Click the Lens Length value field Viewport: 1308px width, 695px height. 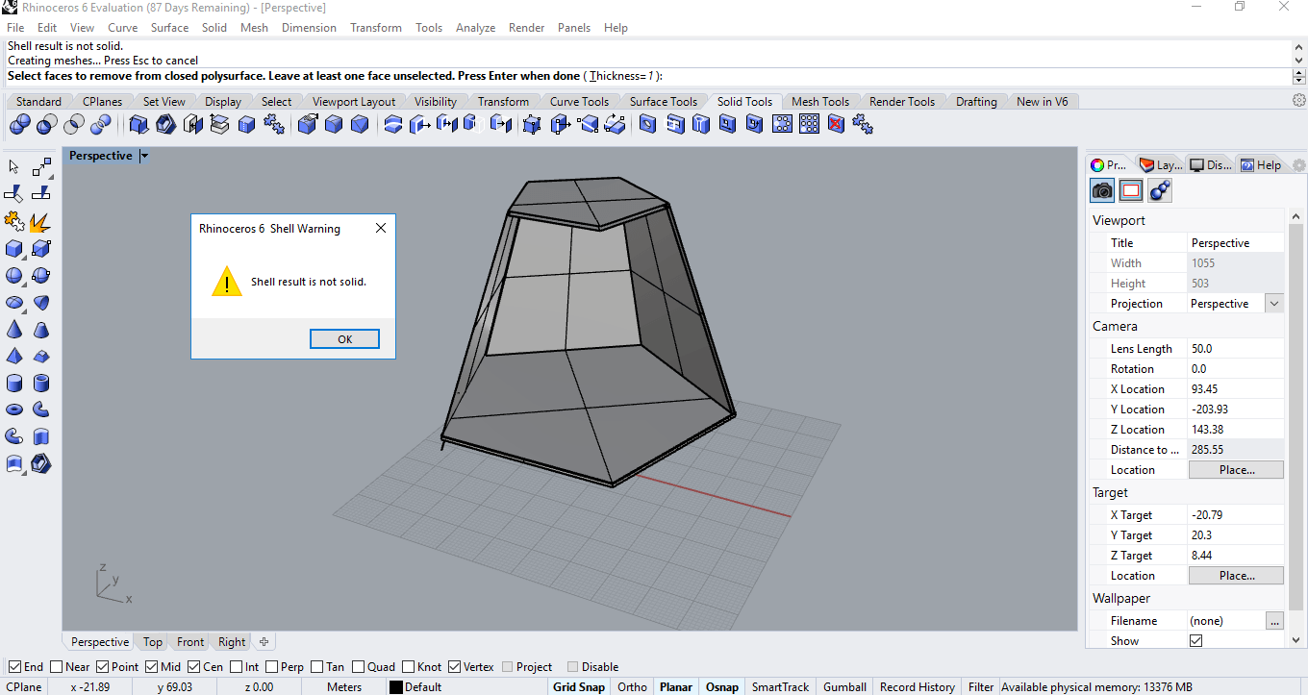coord(1235,349)
